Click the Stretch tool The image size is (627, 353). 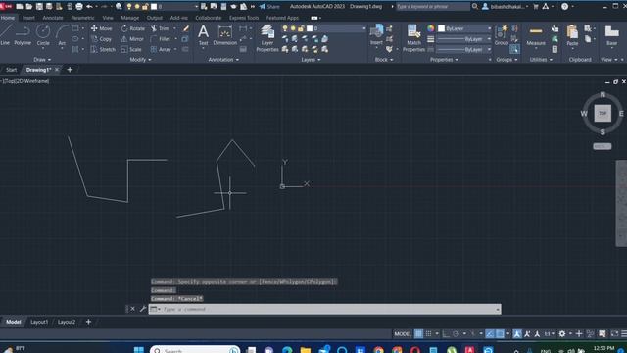click(103, 50)
